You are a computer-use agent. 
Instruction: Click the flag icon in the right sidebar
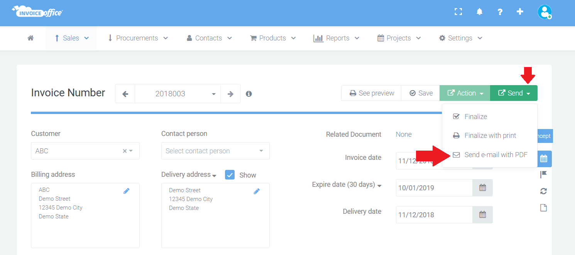543,175
